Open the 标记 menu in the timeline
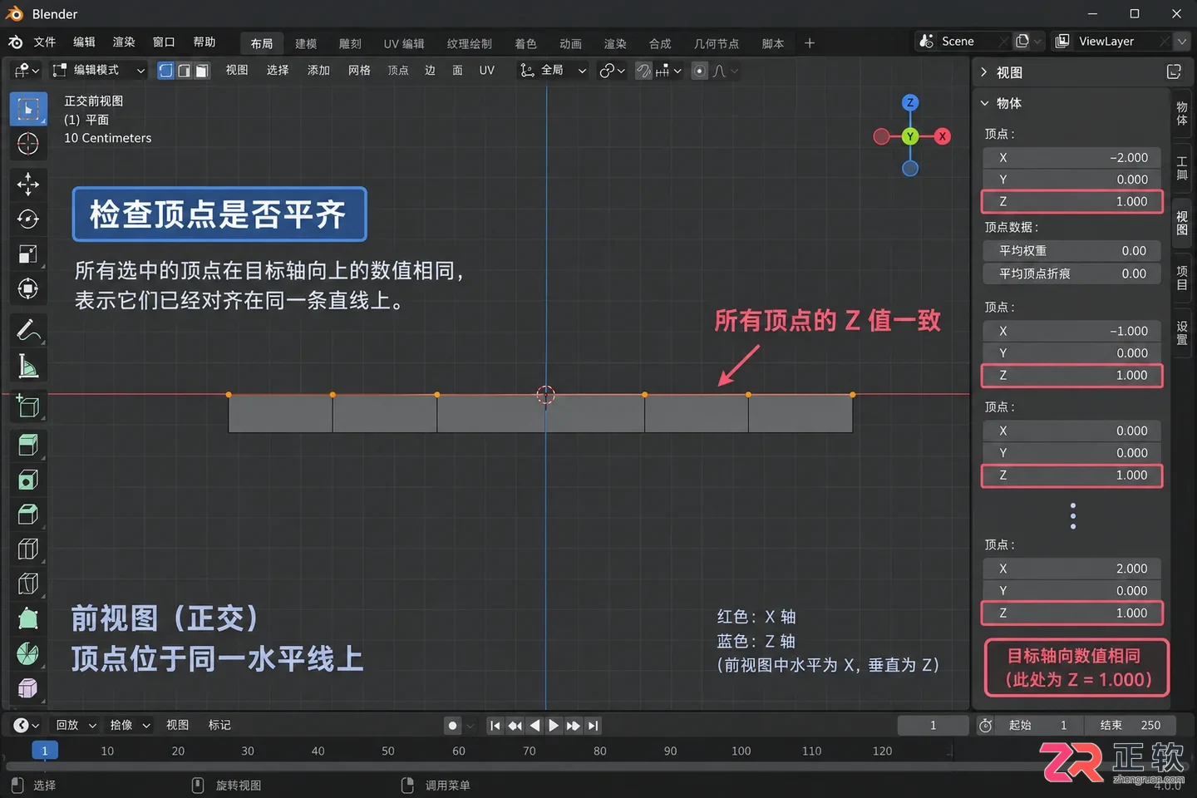 (219, 726)
